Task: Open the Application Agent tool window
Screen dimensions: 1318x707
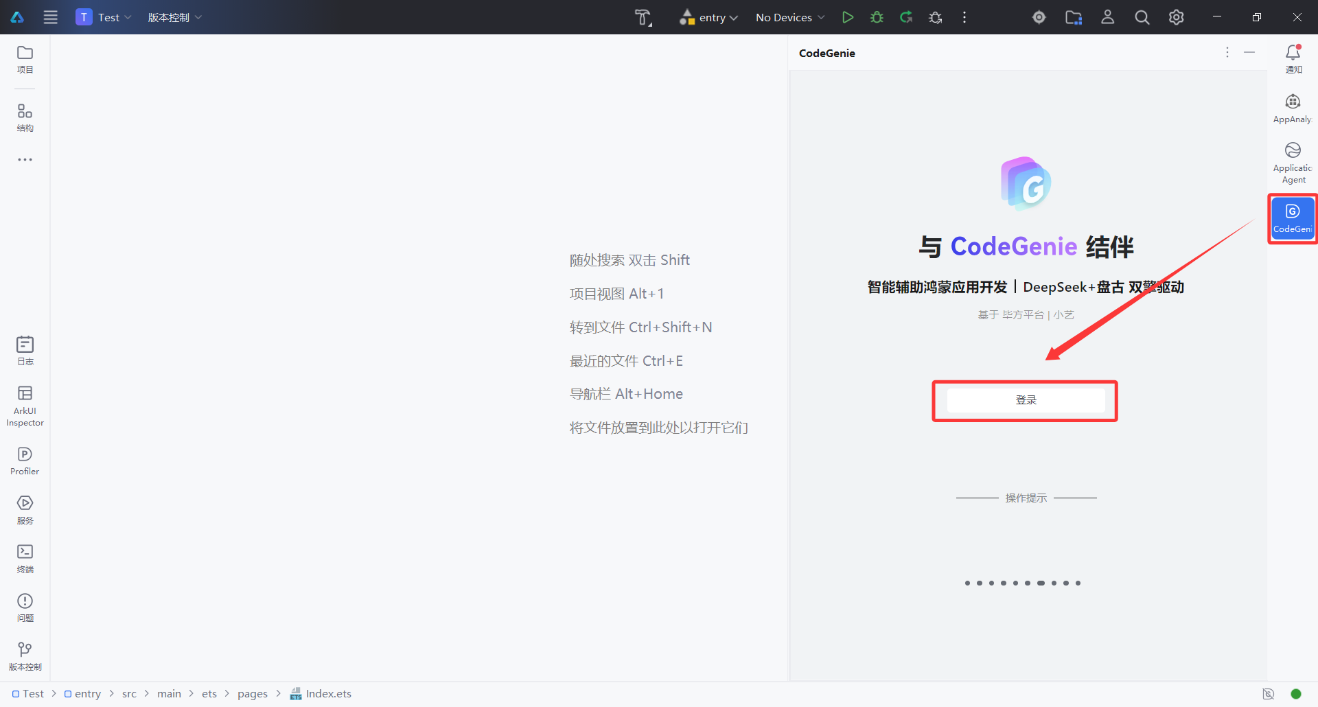Action: [x=1293, y=163]
